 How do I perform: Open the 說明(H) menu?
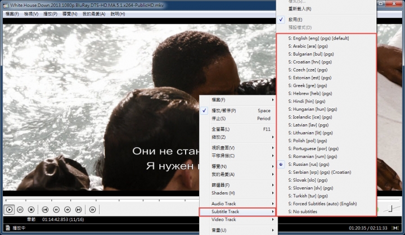[118, 14]
